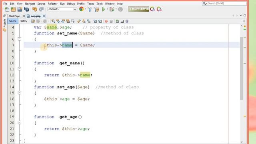256x144 pixels.
Task: Click the Clean and Build icon
Action: pyautogui.click(x=96, y=9)
